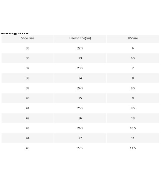This screenshot has width=161, height=187.
Task: Select shoe size 45 cell
Action: tap(27, 148)
